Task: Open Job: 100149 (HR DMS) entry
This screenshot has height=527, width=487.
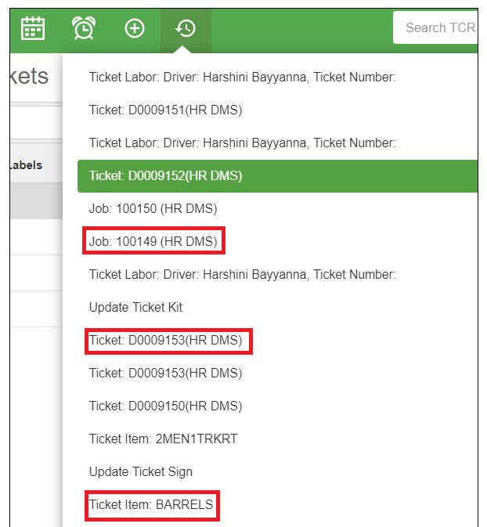Action: click(153, 242)
